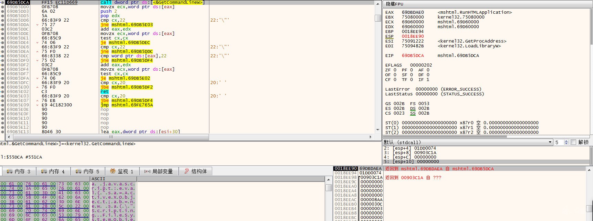Click the up jump arrow at 69DB5DEA
593x221 pixels.
tap(37, 51)
